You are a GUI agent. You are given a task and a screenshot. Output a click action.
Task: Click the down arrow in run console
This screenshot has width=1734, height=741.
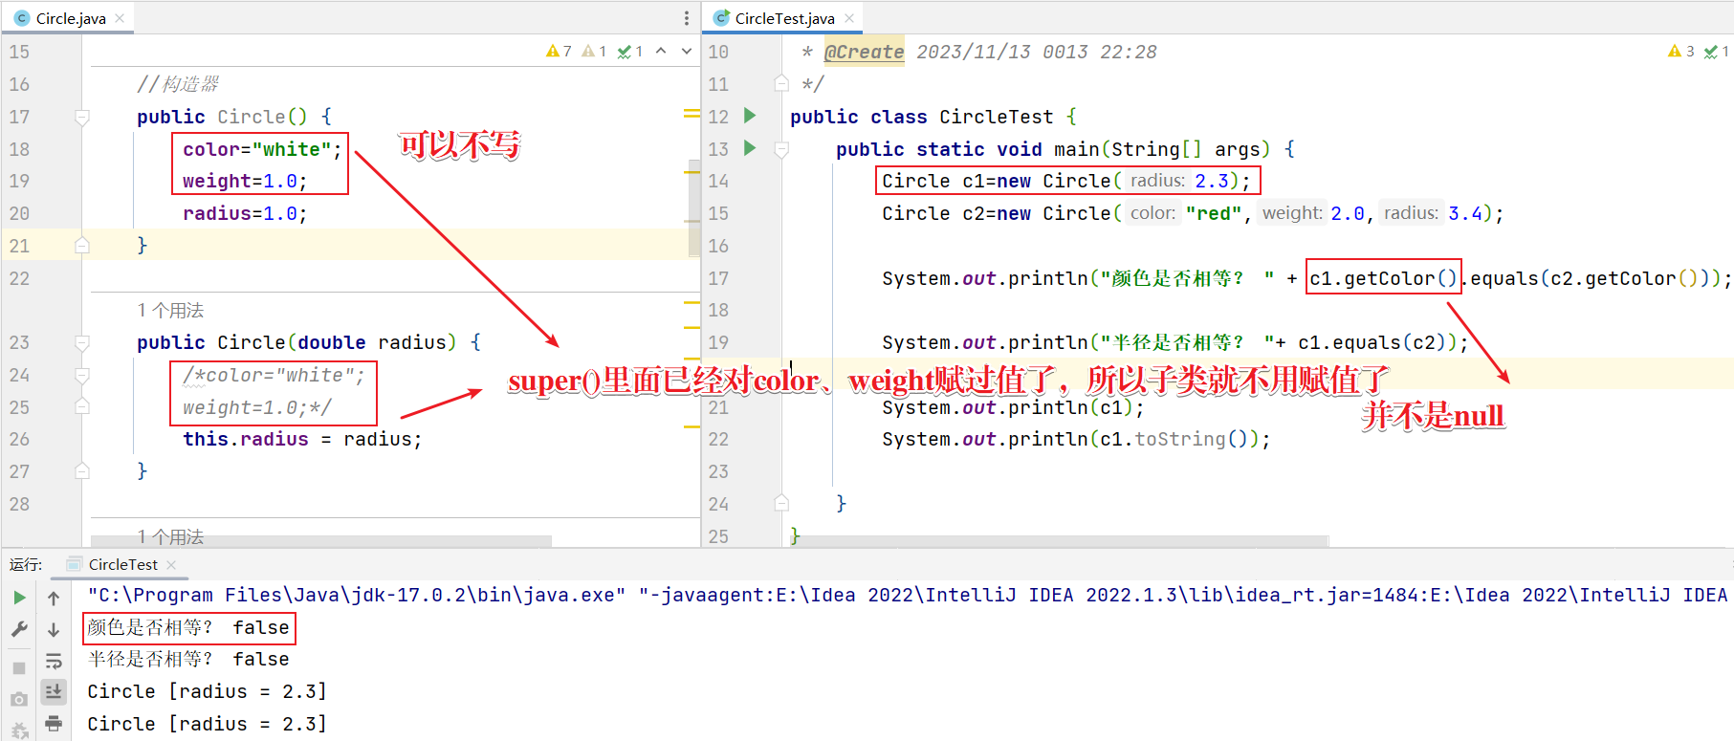(54, 629)
